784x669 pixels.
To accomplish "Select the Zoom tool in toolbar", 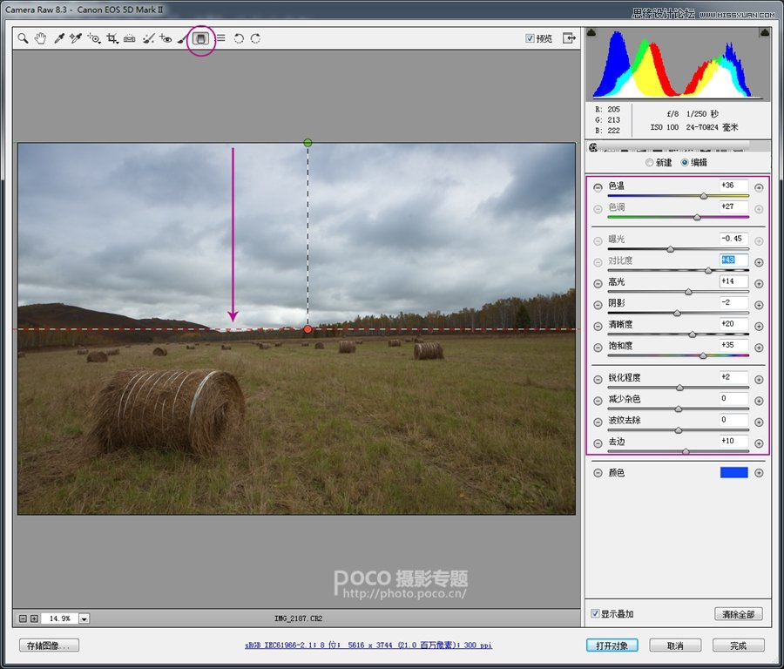I will [24, 38].
